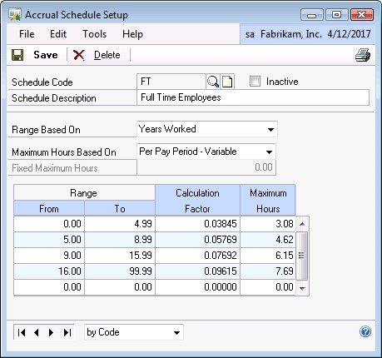Image resolution: width=382 pixels, height=358 pixels.
Task: Open the Help menu
Action: 132,34
